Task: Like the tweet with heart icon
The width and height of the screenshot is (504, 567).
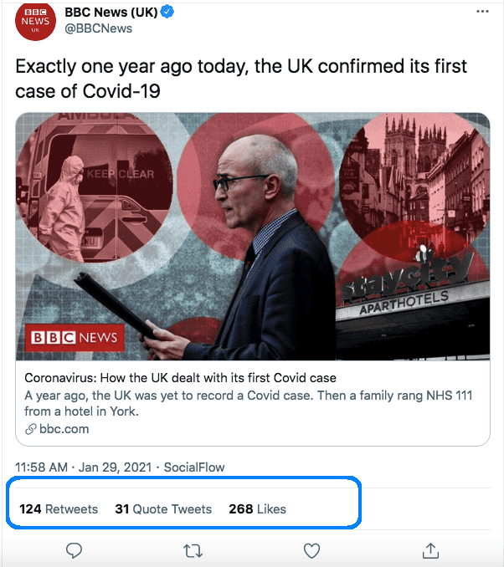Action: pyautogui.click(x=311, y=550)
